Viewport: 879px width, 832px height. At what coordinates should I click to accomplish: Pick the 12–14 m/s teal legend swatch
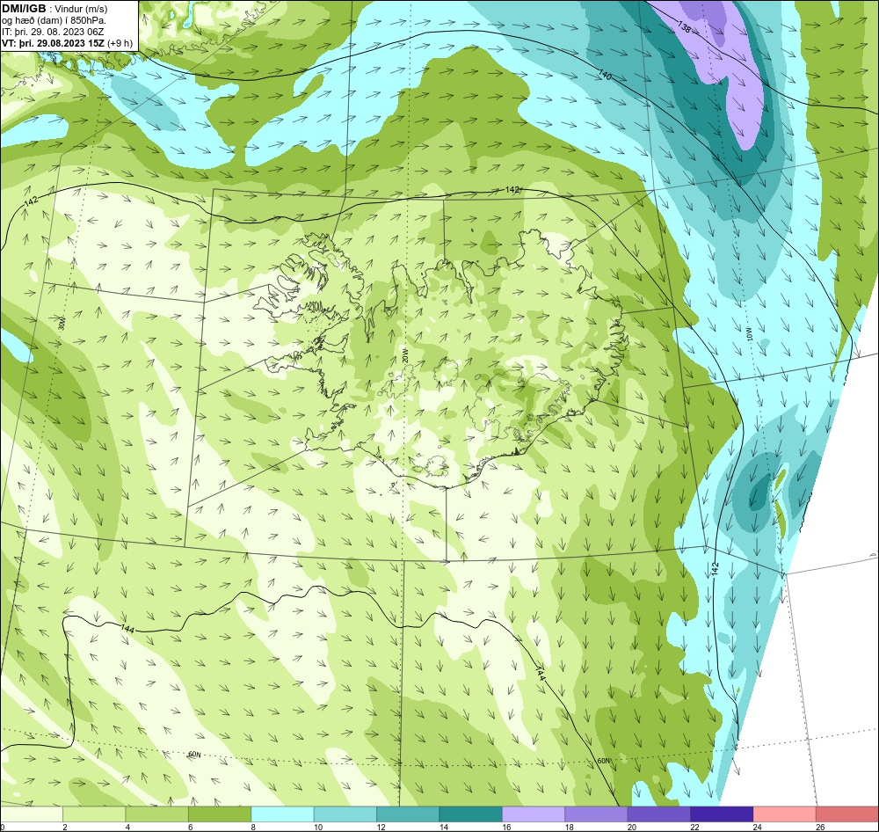coord(408,814)
